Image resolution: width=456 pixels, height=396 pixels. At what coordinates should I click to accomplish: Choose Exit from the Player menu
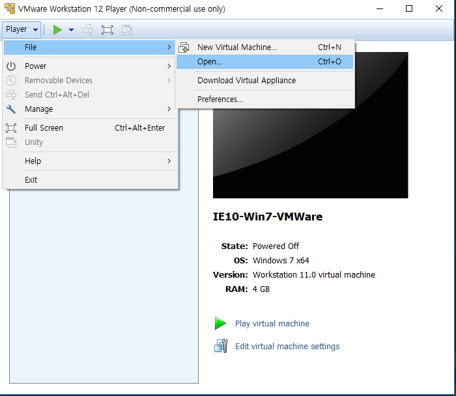point(89,180)
